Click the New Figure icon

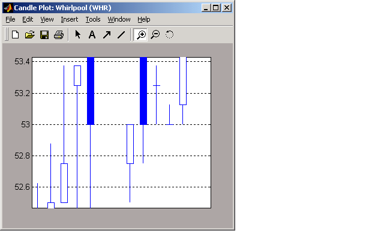16,35
